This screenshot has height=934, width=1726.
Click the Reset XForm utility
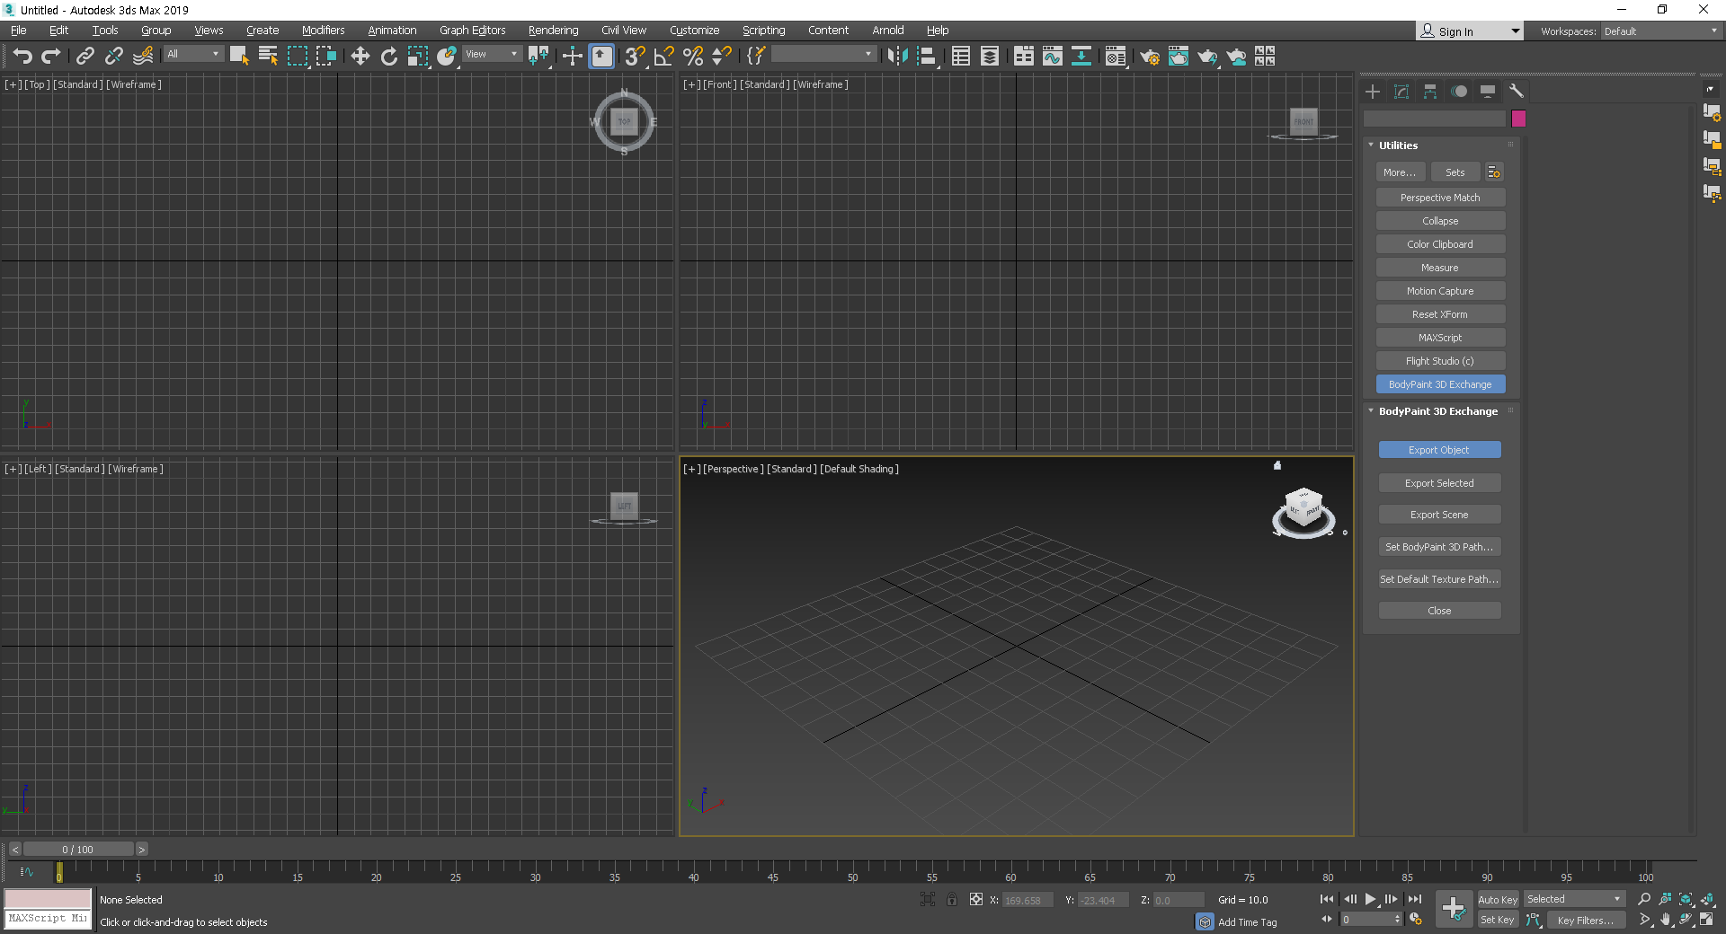(1440, 313)
